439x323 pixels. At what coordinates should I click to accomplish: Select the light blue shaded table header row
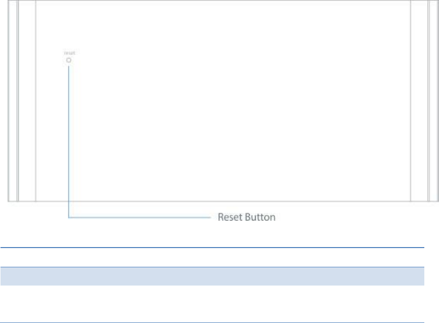pyautogui.click(x=213, y=276)
